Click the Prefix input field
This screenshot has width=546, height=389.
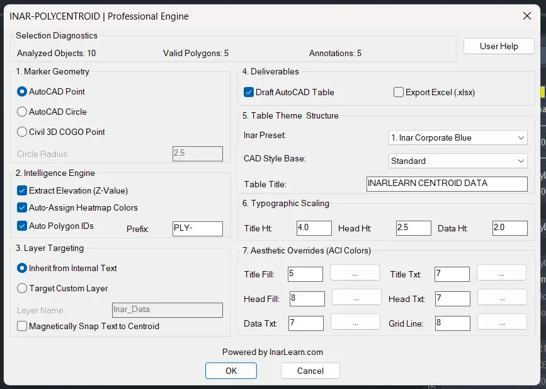[198, 229]
